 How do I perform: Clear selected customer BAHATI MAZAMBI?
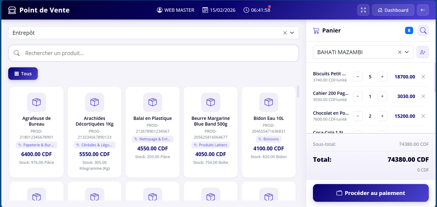[x=400, y=52]
